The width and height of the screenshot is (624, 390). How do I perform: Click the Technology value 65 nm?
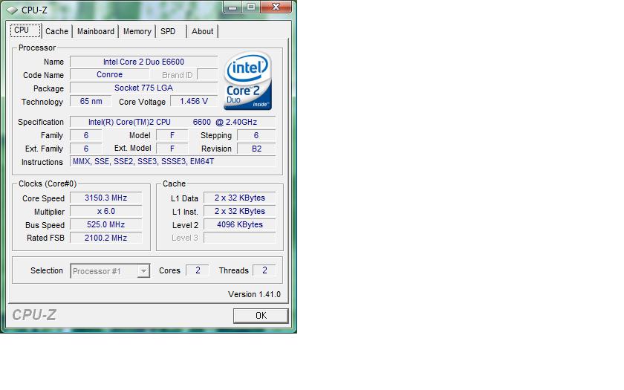click(91, 101)
